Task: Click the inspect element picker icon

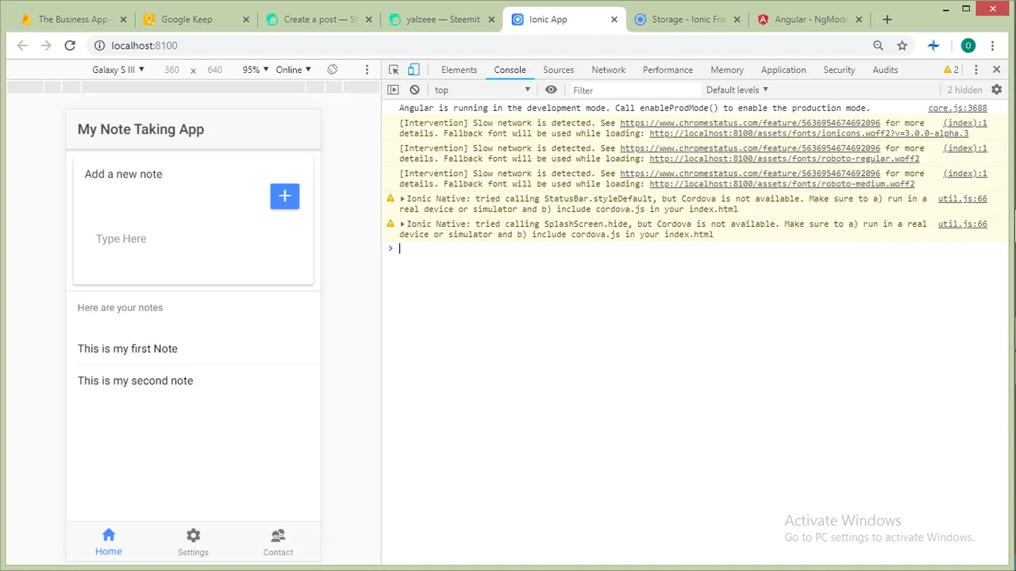Action: [394, 70]
